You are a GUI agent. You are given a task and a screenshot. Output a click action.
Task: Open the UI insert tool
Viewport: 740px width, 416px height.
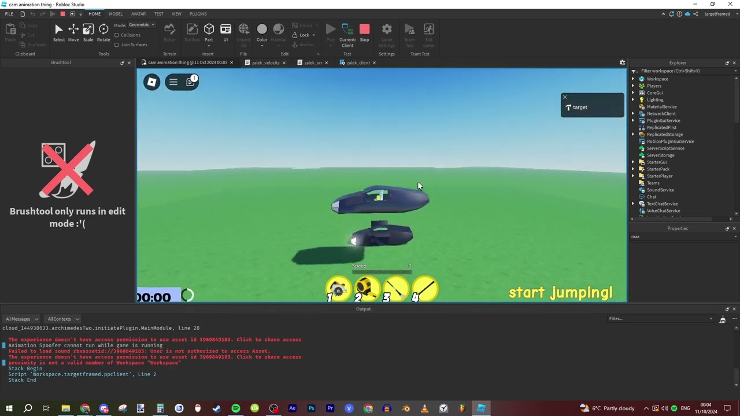click(x=225, y=33)
